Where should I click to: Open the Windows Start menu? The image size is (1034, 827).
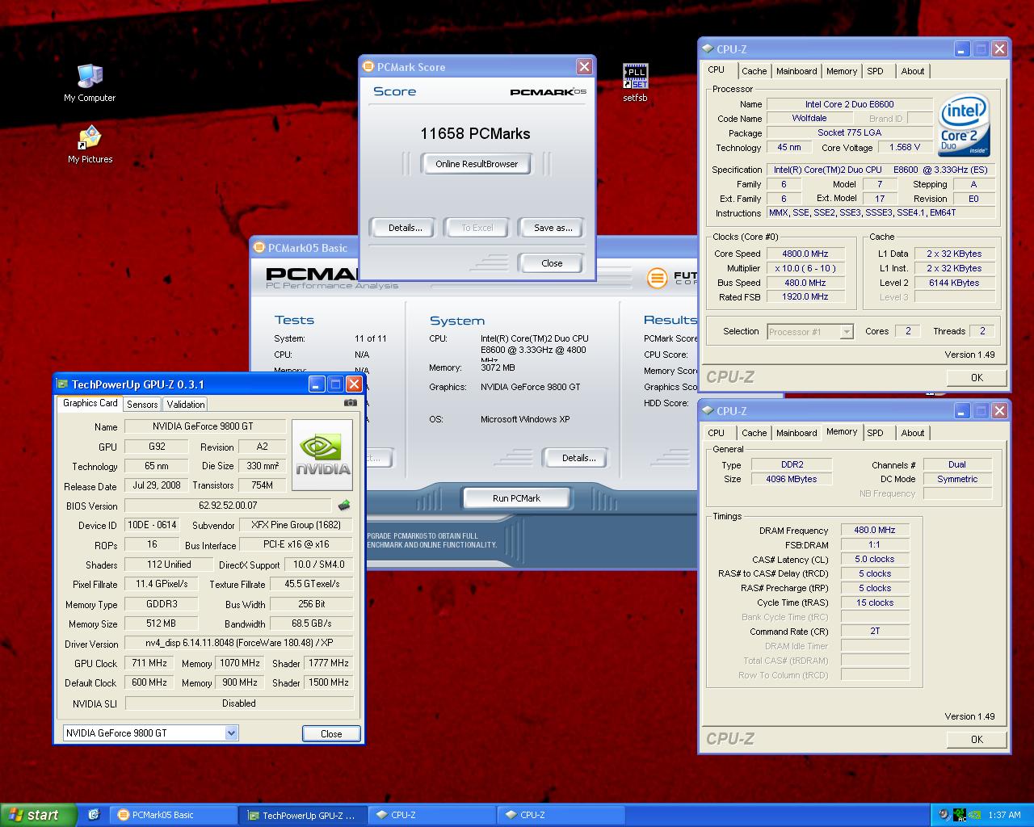(x=39, y=815)
